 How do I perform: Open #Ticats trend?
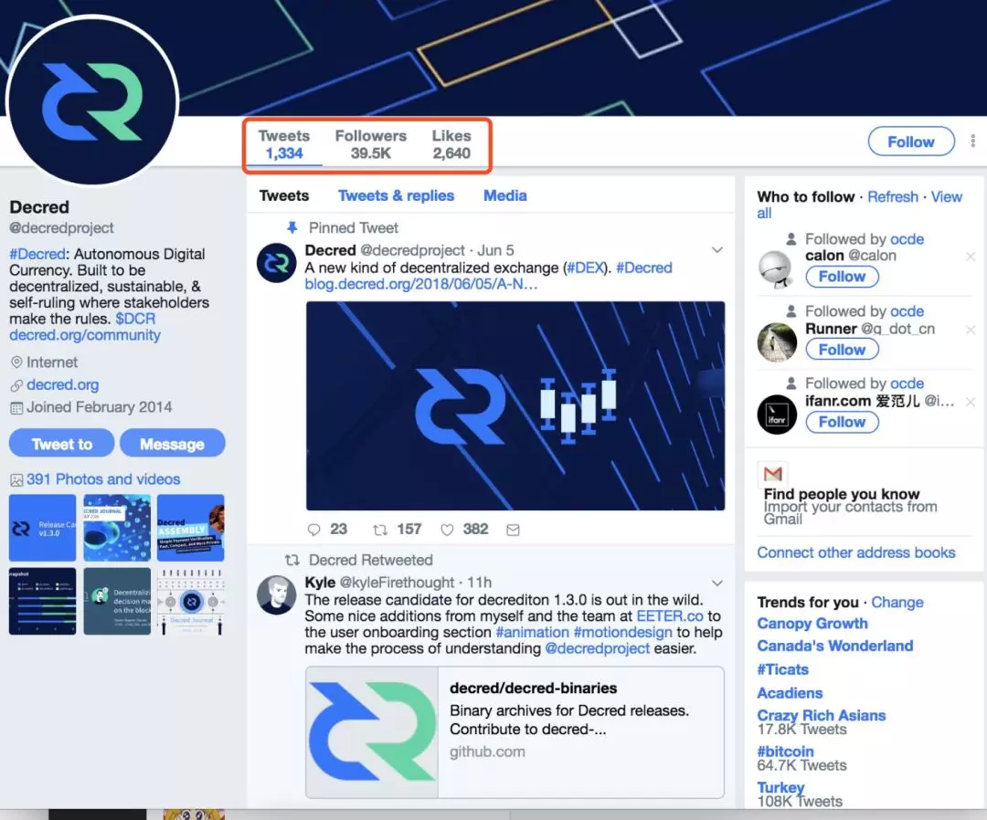pyautogui.click(x=782, y=669)
